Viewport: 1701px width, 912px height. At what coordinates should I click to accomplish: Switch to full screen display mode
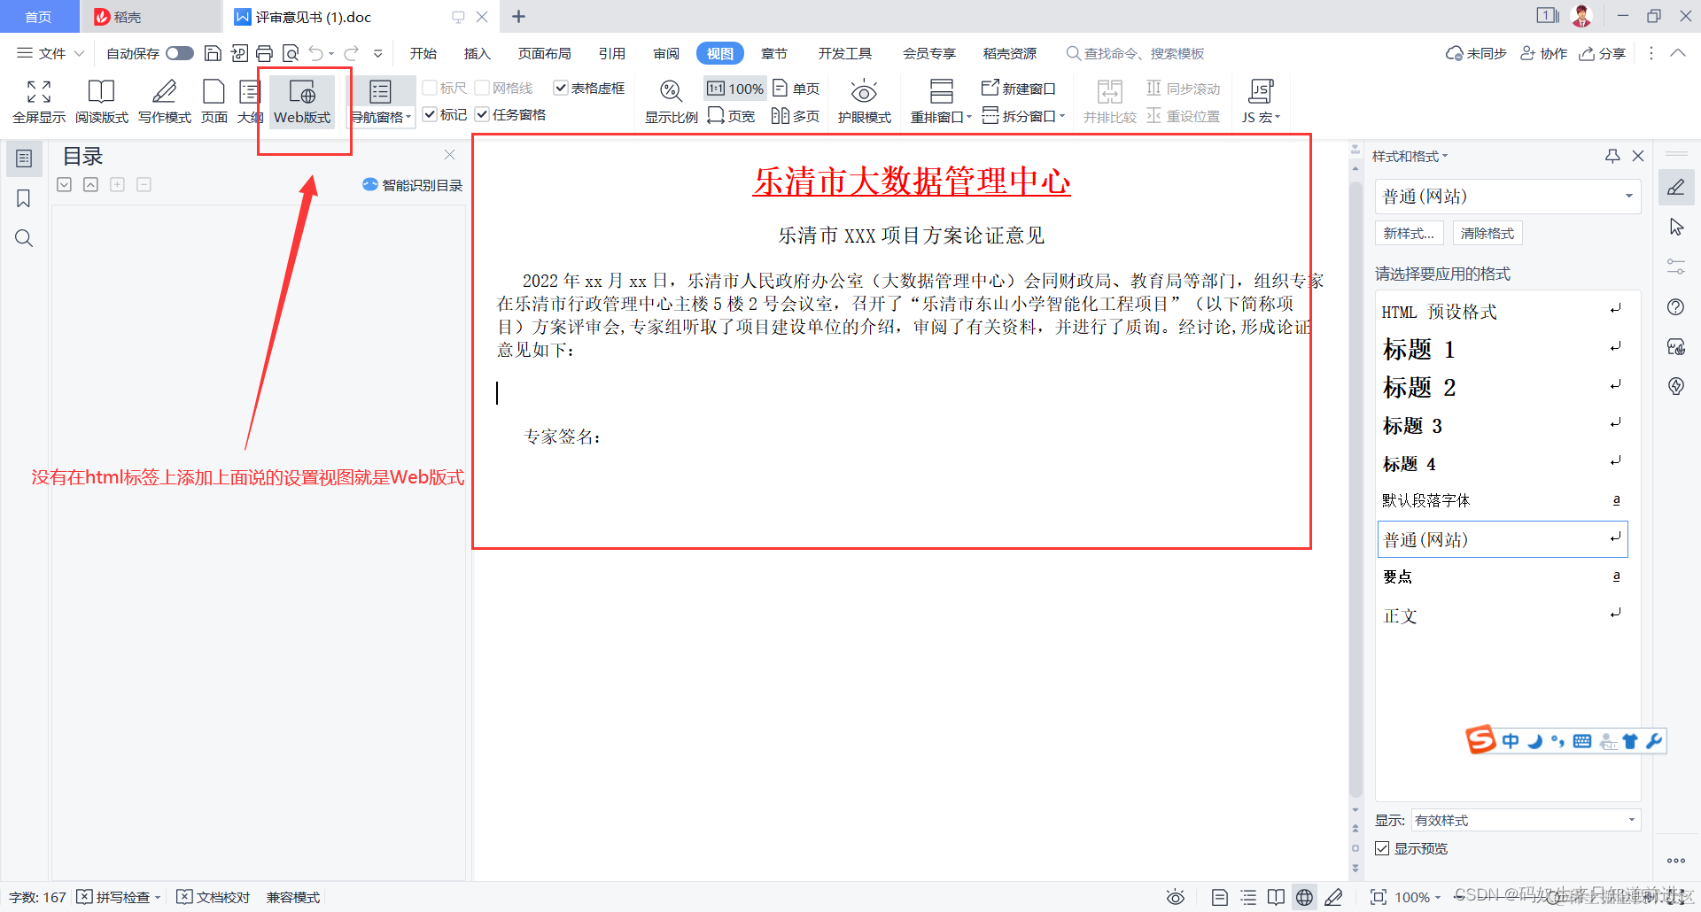pos(39,101)
